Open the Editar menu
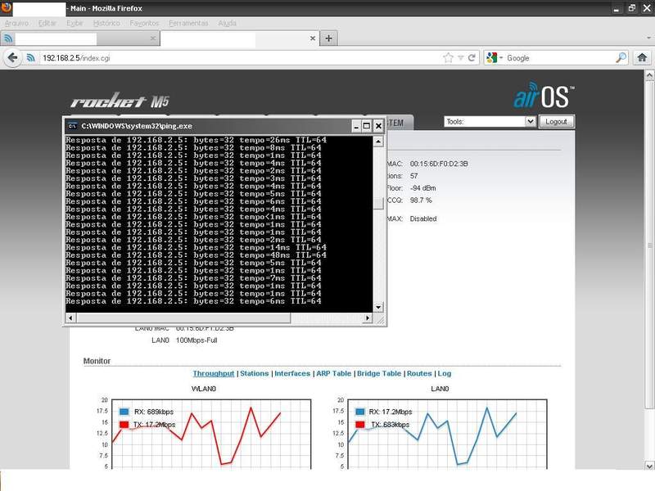Screen dimensions: 655x491 47,23
